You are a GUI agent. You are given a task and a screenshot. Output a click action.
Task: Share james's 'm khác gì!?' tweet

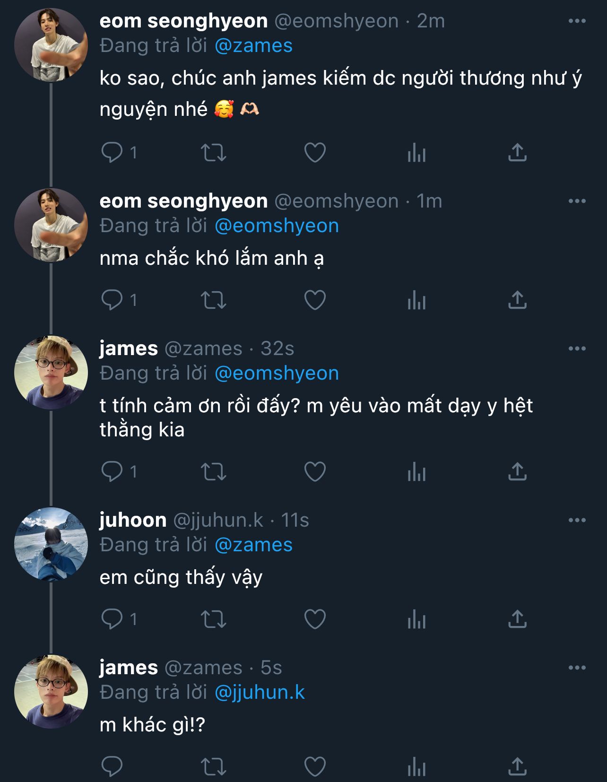(517, 766)
